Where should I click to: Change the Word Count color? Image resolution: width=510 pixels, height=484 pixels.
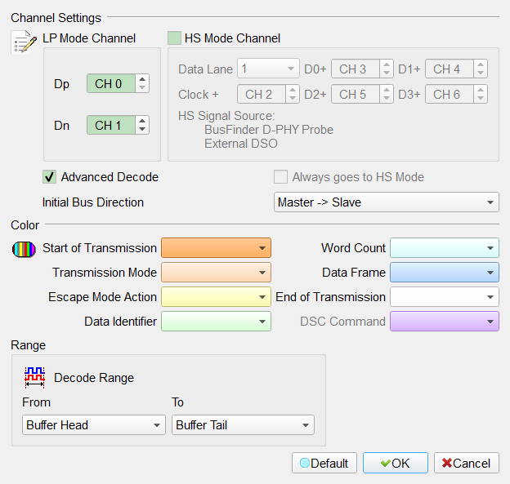pyautogui.click(x=445, y=248)
